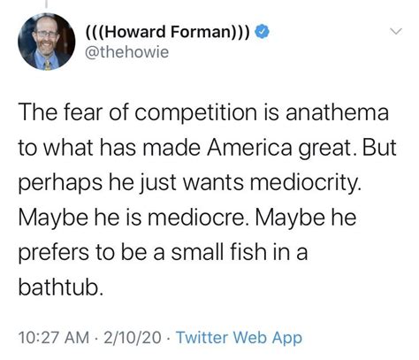The image size is (419, 360).
Task: Click the word "bathtub." in the tweet
Action: pos(61,287)
